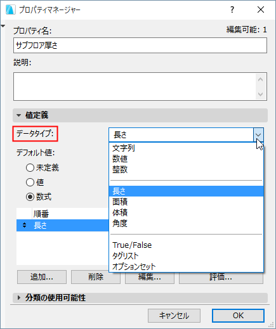Select the 長さ row in expression list
The image size is (276, 329).
point(63,226)
